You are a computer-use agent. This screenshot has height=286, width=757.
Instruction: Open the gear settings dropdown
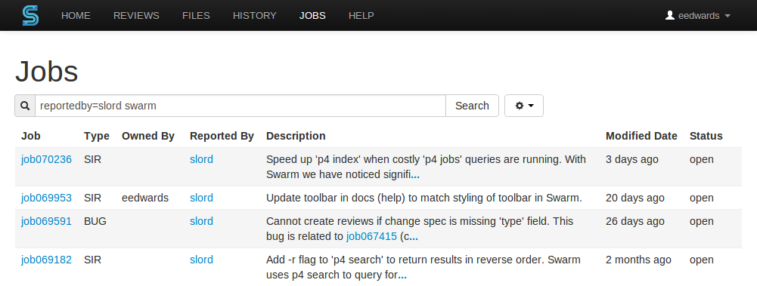(524, 106)
